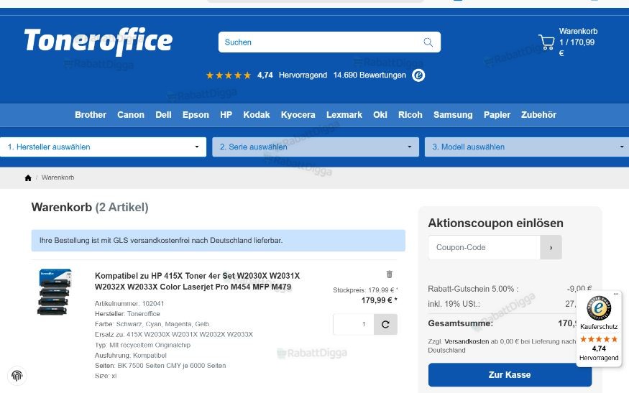The image size is (629, 393).
Task: Click the quantity field showing 1
Action: point(354,324)
